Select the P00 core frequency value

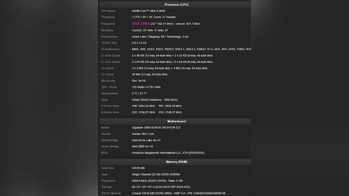pyautogui.click(x=143, y=106)
